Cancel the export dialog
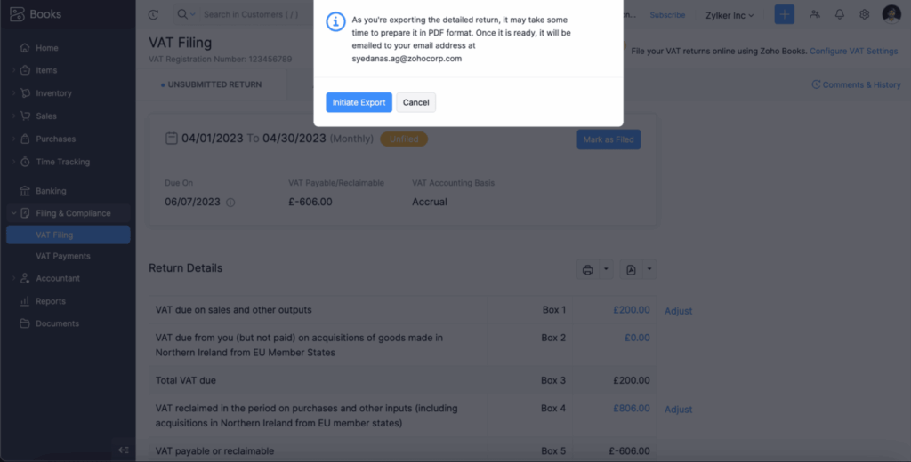Image resolution: width=911 pixels, height=462 pixels. point(415,102)
